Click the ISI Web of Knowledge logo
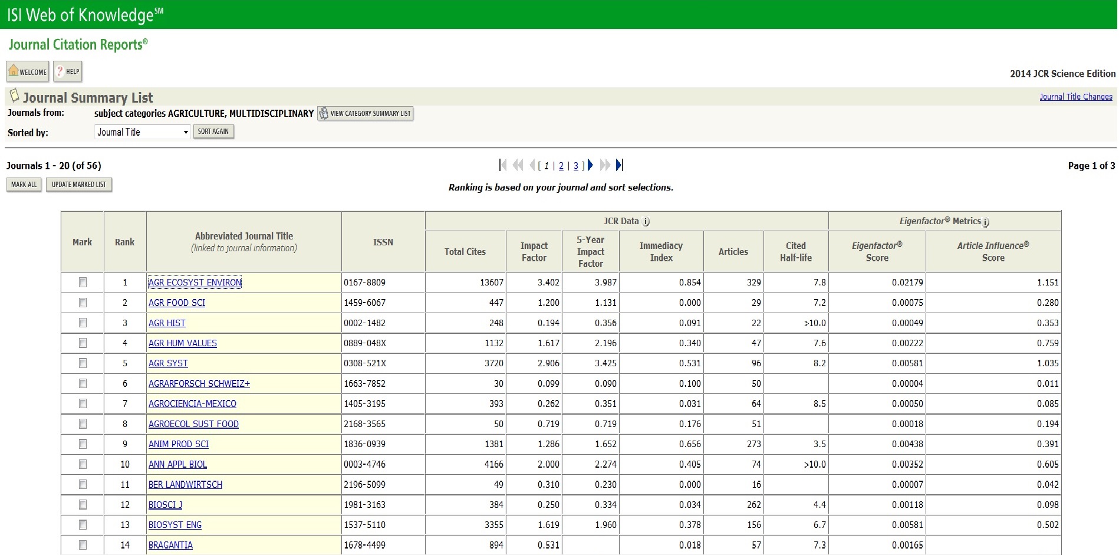 pyautogui.click(x=85, y=15)
